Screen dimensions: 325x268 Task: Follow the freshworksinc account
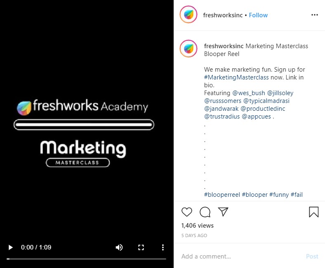258,15
